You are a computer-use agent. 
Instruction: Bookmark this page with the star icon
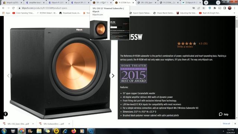coord(203,8)
